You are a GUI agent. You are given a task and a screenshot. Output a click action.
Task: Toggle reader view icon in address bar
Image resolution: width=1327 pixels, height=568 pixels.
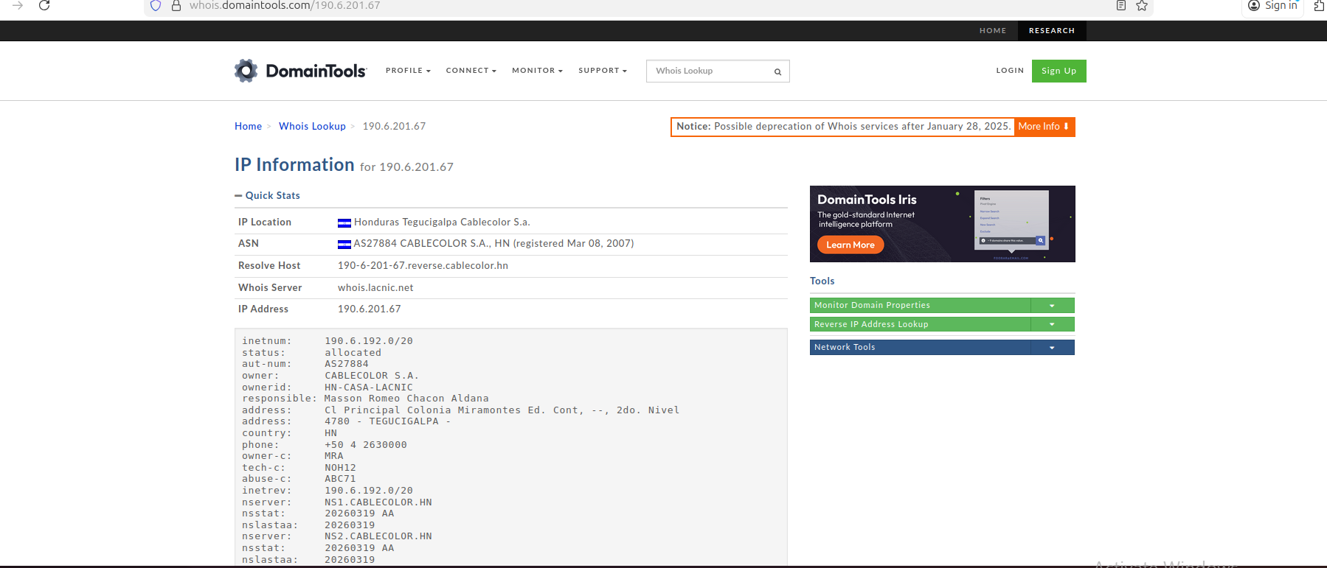click(1121, 5)
